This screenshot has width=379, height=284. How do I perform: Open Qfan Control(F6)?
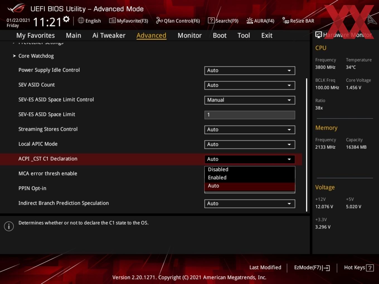click(178, 21)
